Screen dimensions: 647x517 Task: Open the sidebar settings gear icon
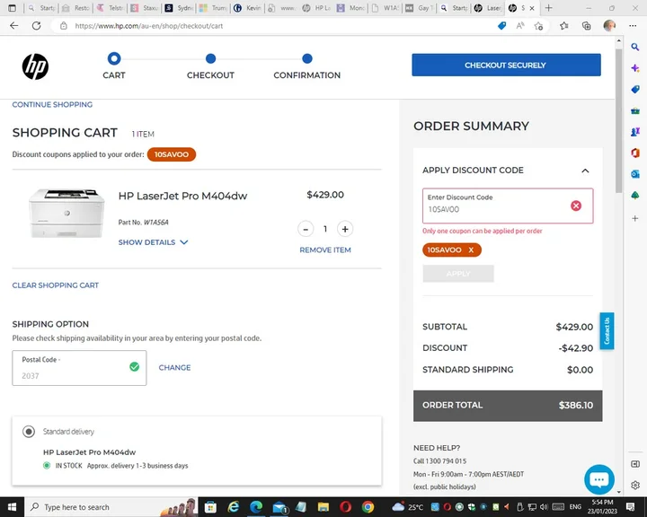point(635,485)
